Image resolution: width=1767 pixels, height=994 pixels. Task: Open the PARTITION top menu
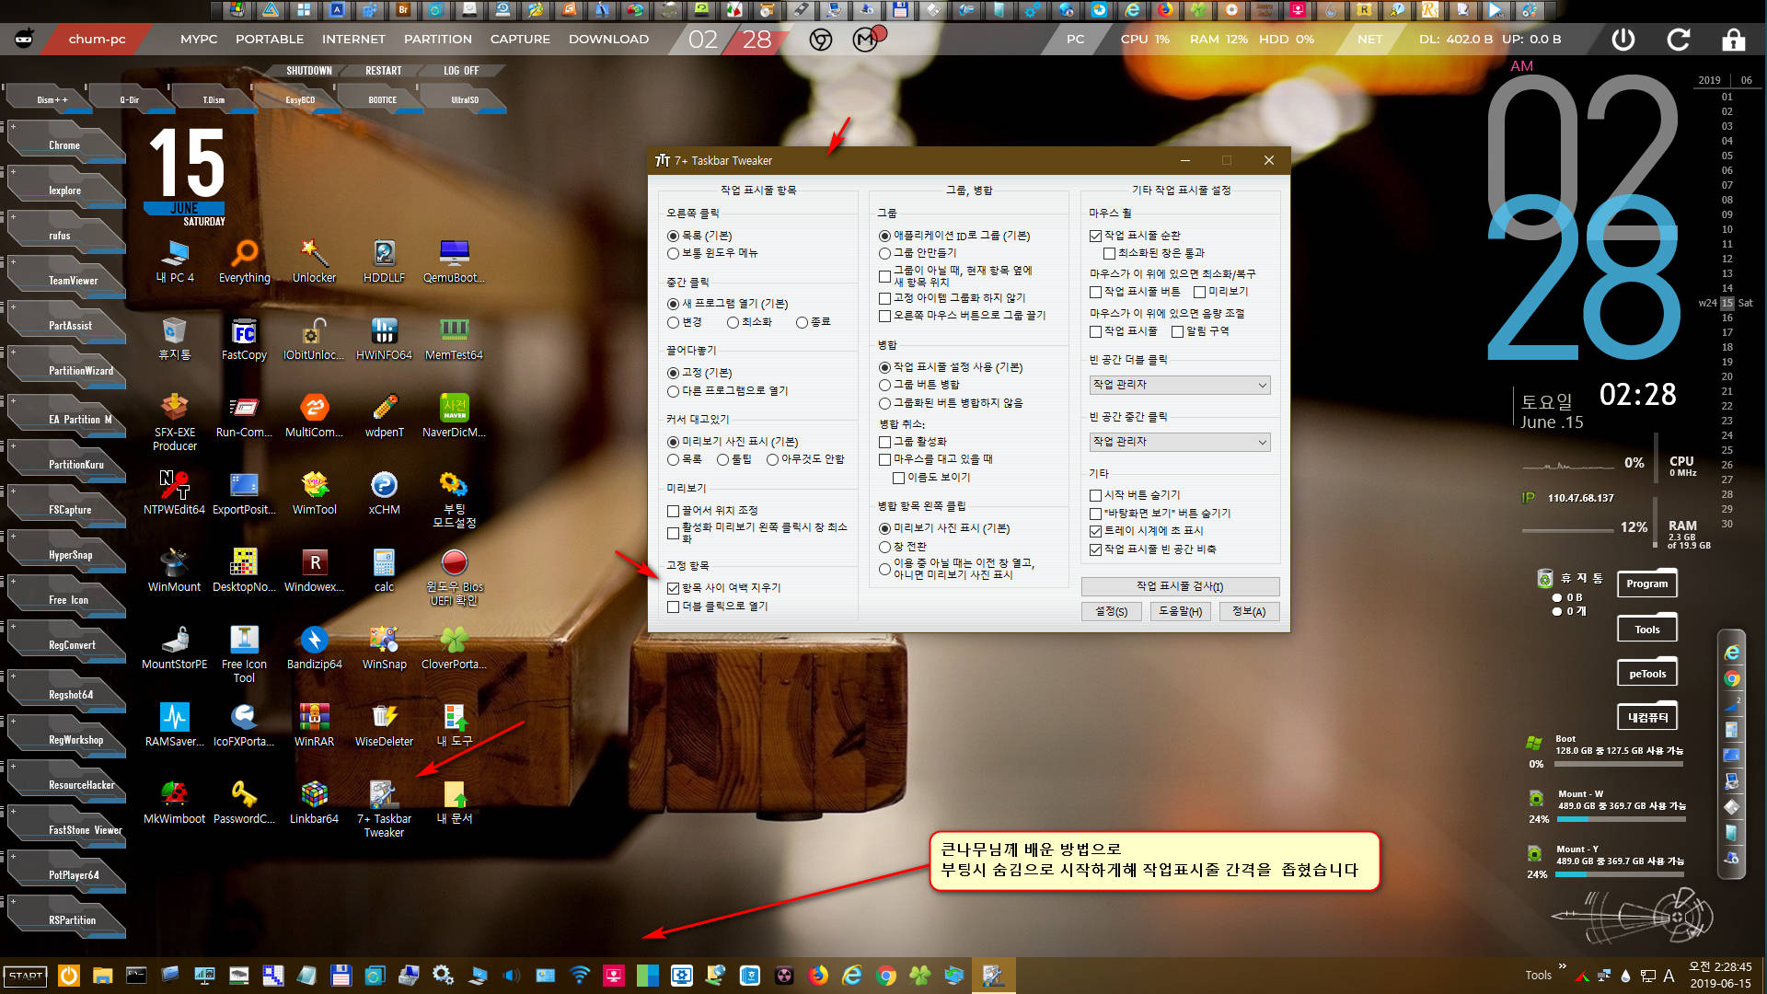(438, 40)
